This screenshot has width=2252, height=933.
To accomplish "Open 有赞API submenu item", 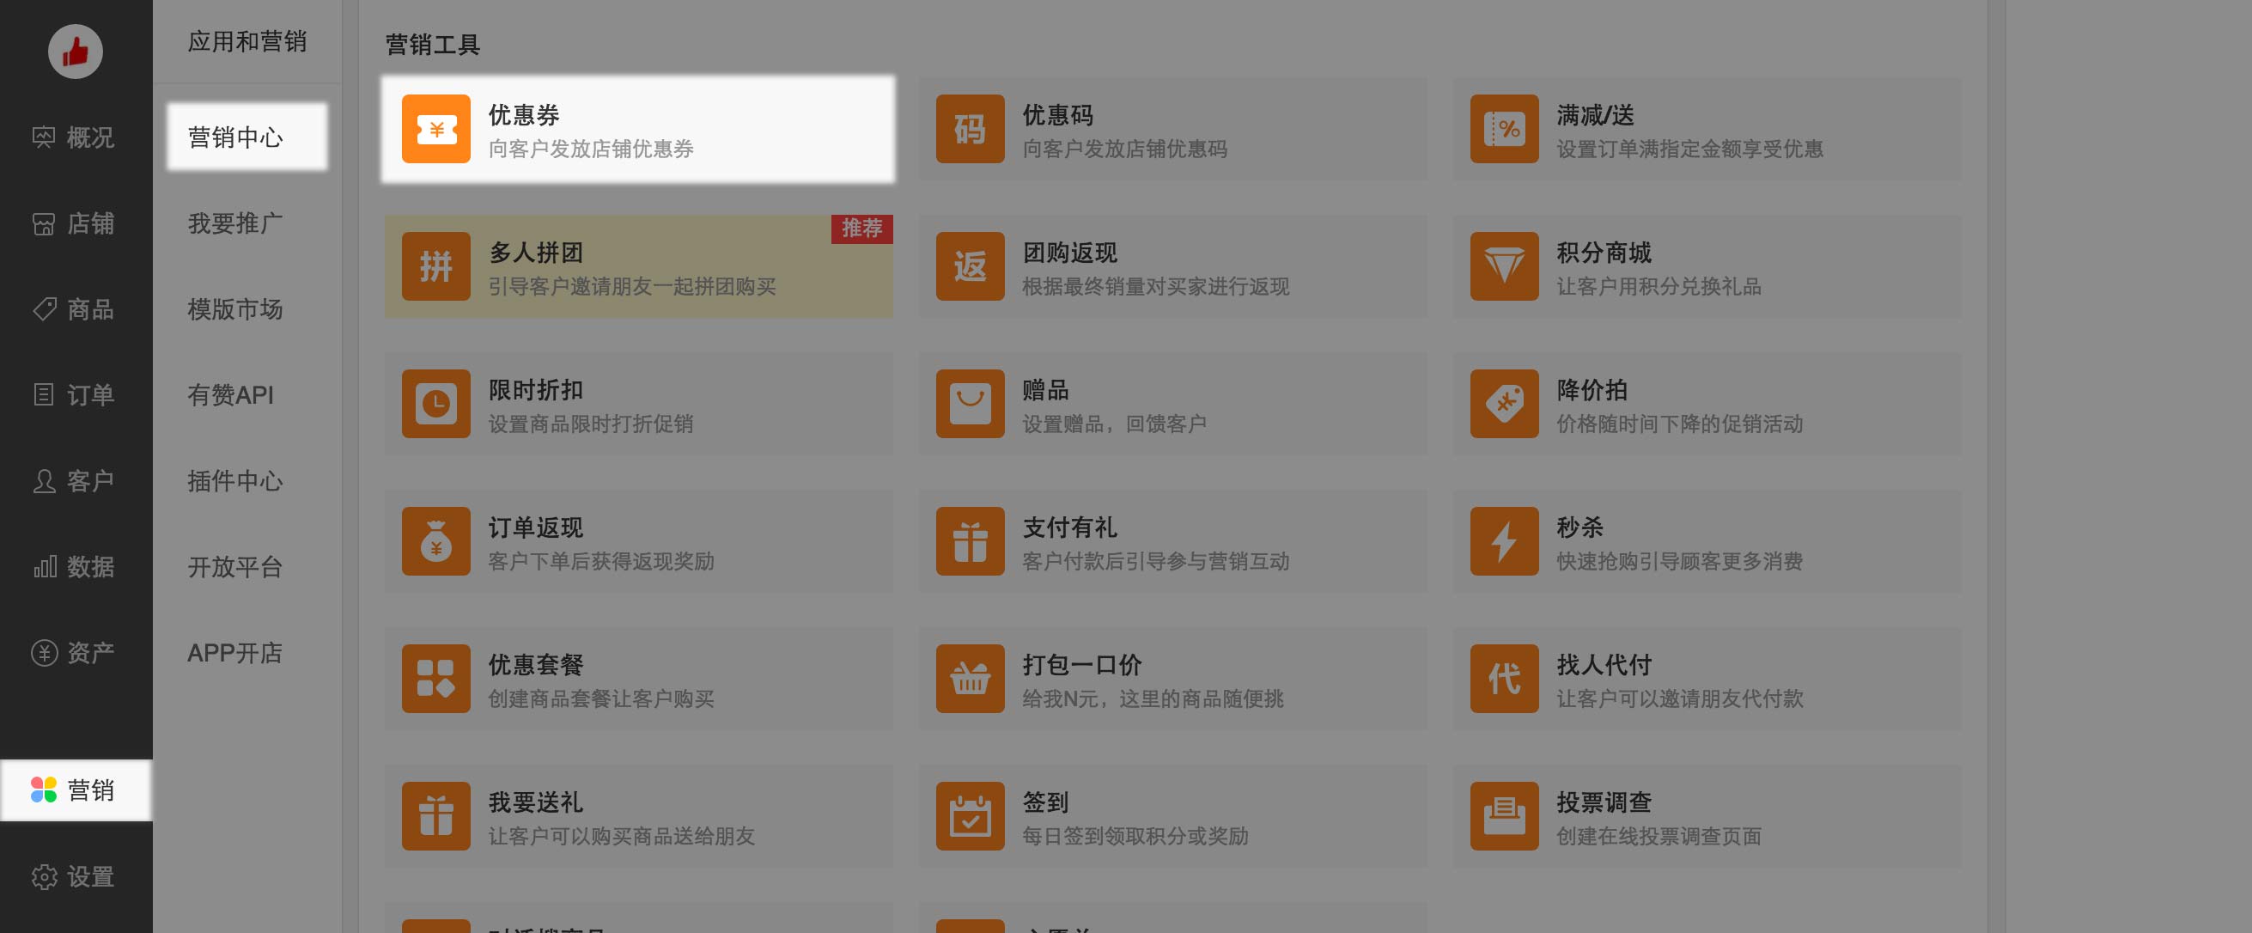I will [x=231, y=395].
